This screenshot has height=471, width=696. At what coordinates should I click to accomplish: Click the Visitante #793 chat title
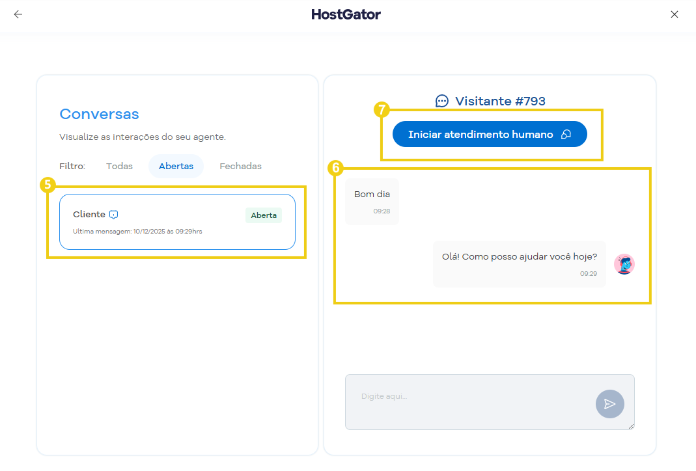[x=499, y=101]
